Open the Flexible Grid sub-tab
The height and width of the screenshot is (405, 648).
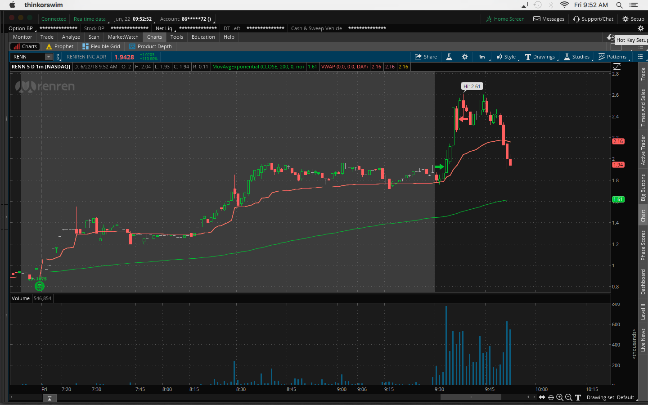[101, 46]
